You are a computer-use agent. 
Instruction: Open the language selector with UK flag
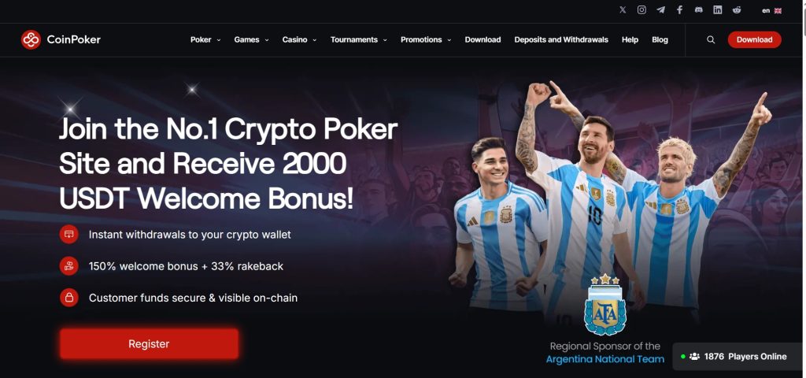coord(771,10)
